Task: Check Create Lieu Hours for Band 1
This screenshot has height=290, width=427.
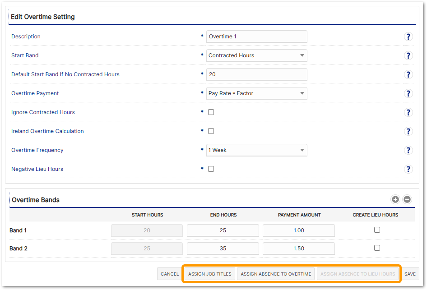Action: 377,230
